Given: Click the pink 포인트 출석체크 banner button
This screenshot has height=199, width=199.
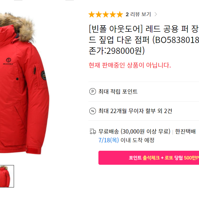Looking at the screenshot, I should pos(149,158).
